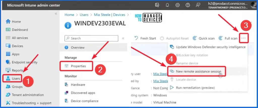The width and height of the screenshot is (258, 108).
Task: Click the notifications bell icon
Action: [x=167, y=5]
